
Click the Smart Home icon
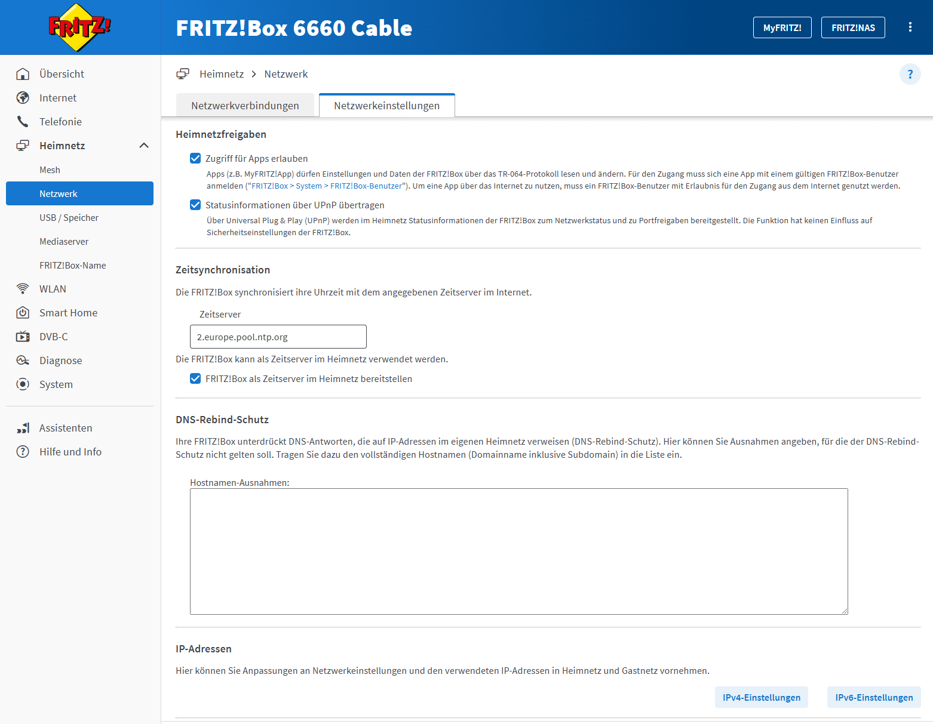click(x=23, y=313)
